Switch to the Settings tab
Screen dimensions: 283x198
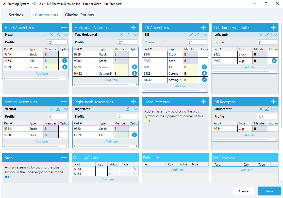[16, 15]
